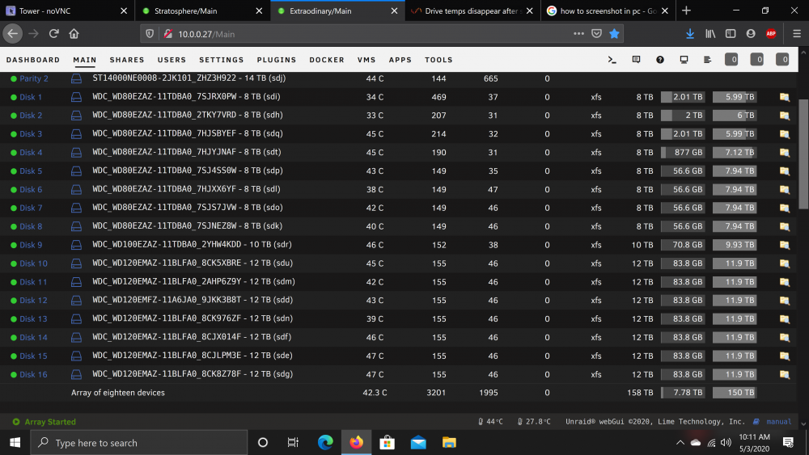
Task: Open Parity 2 device link
Action: (33, 78)
